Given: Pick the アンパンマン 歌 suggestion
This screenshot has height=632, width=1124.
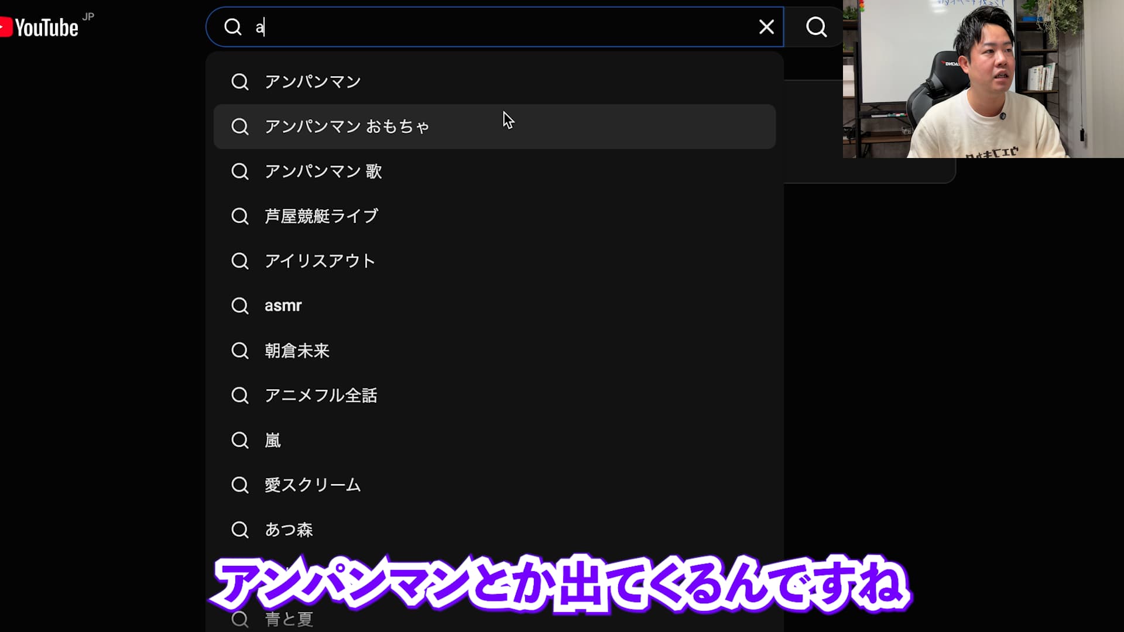Looking at the screenshot, I should coord(323,171).
